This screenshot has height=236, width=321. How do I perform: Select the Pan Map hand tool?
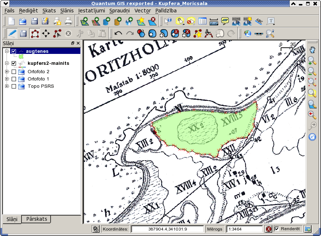312,50
